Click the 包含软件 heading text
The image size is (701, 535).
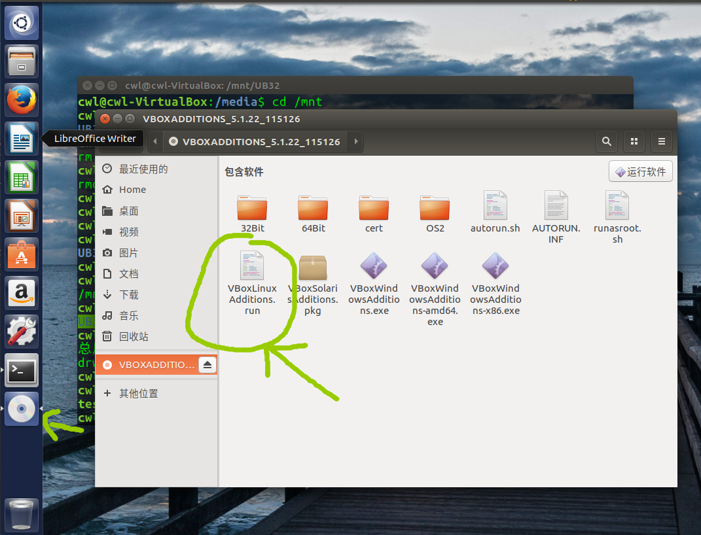pyautogui.click(x=243, y=172)
